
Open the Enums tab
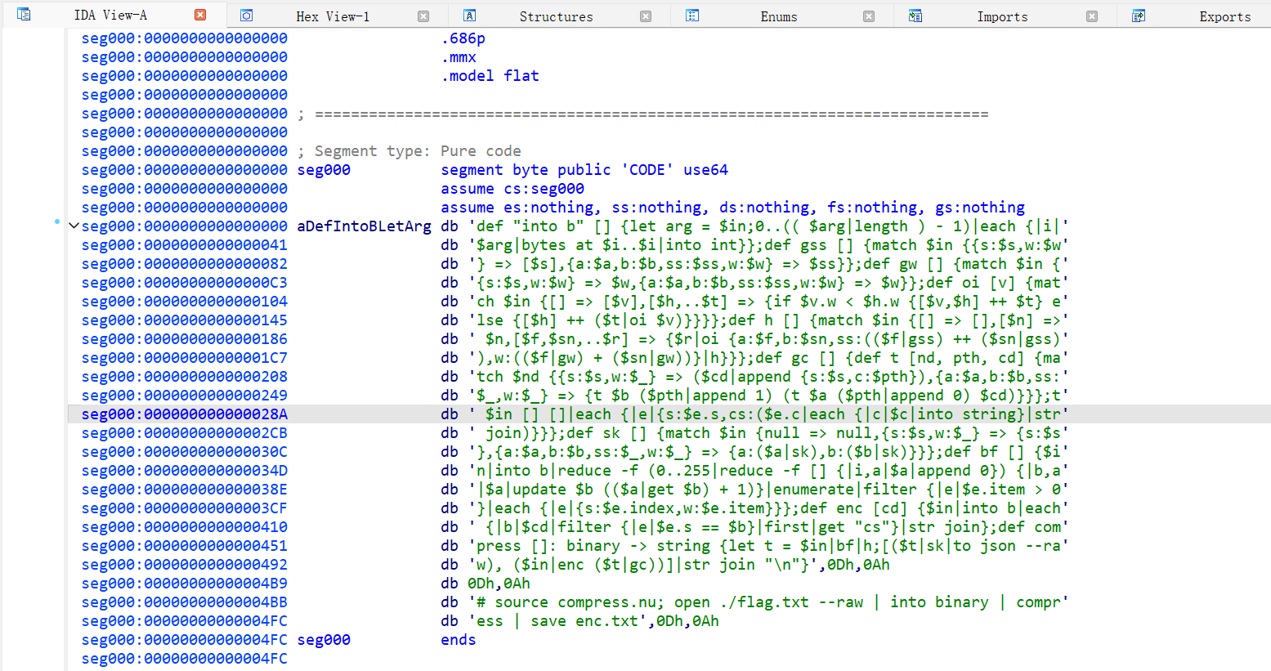point(778,16)
